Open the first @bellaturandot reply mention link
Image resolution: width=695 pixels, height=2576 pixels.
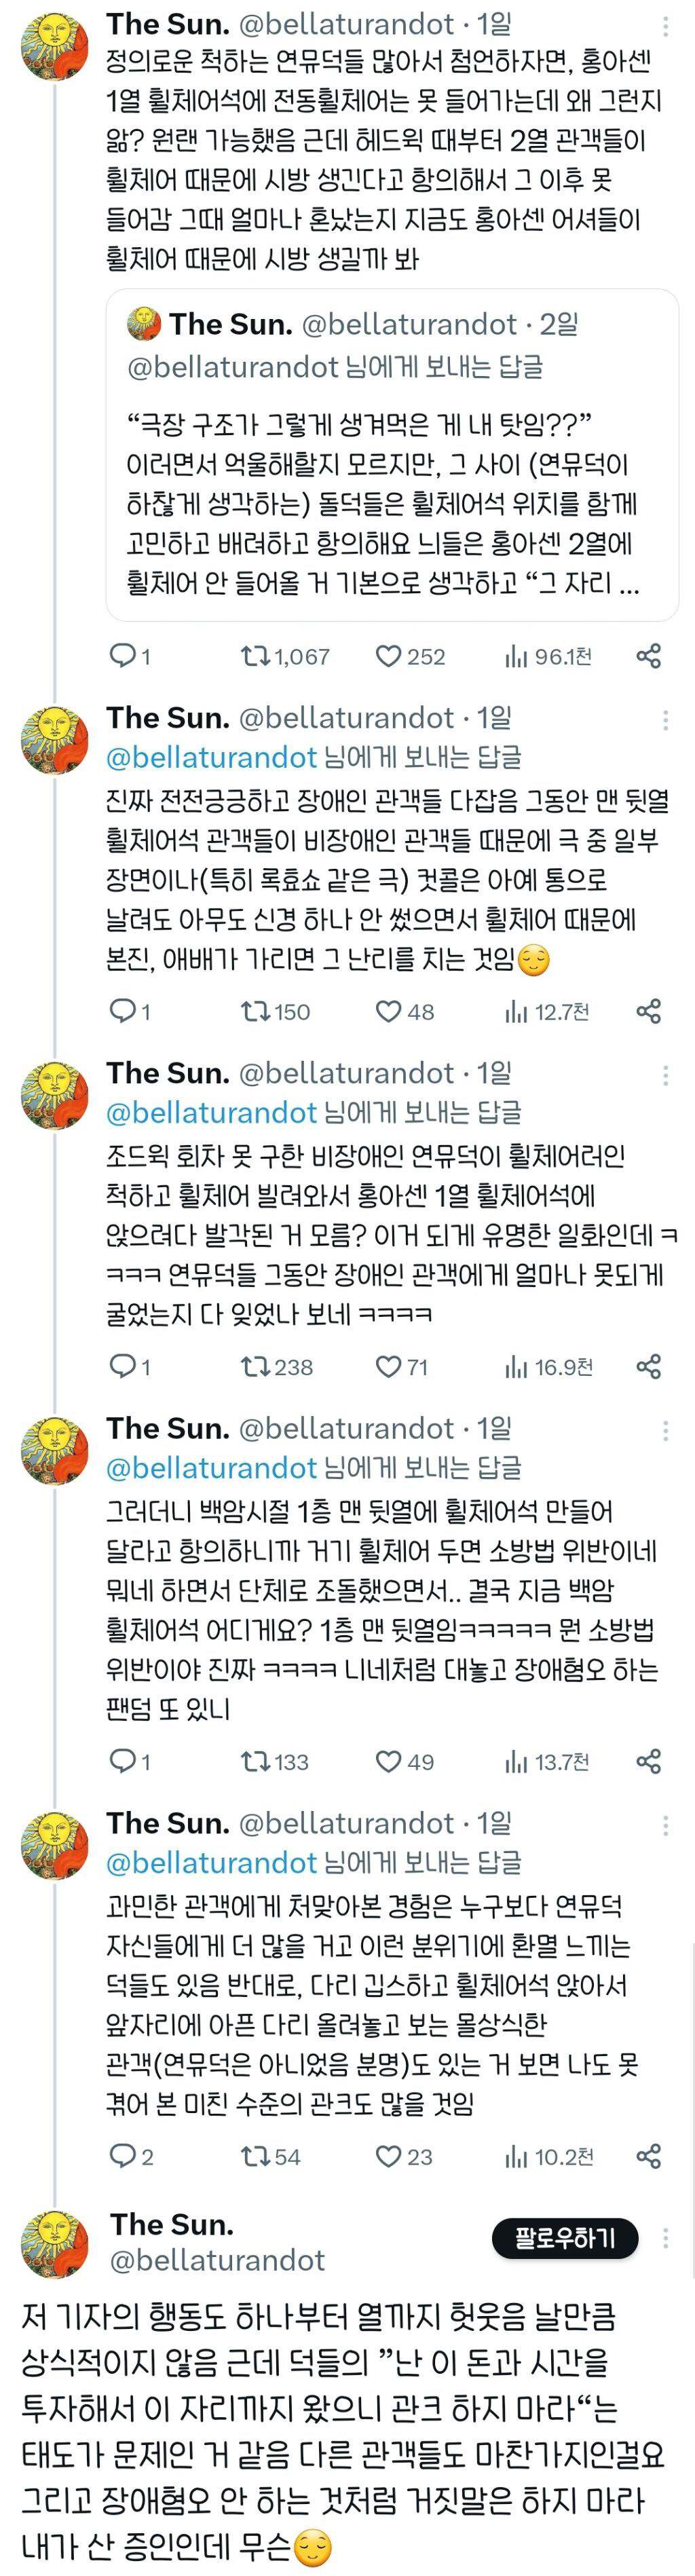pos(211,757)
